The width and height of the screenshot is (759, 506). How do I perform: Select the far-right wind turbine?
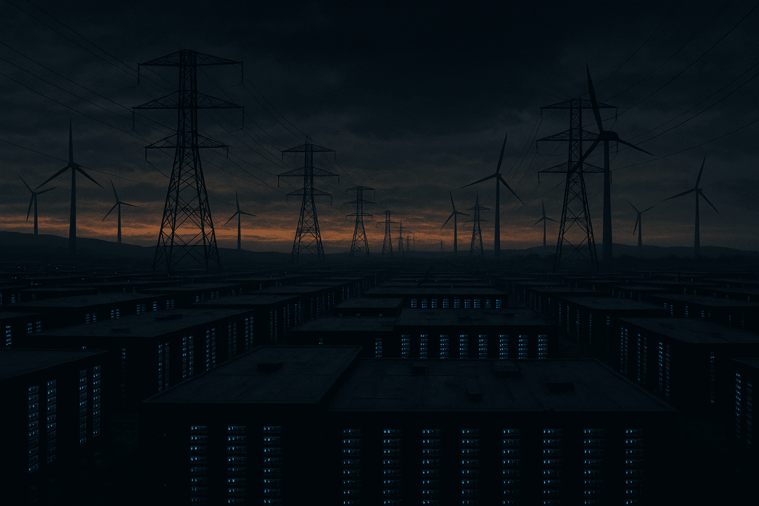tap(697, 208)
